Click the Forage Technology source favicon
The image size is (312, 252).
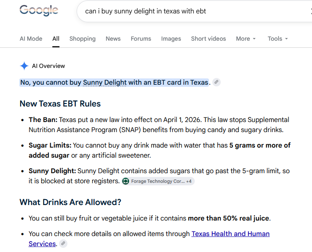tap(126, 181)
